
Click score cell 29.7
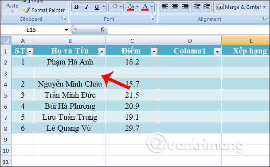tap(132, 128)
